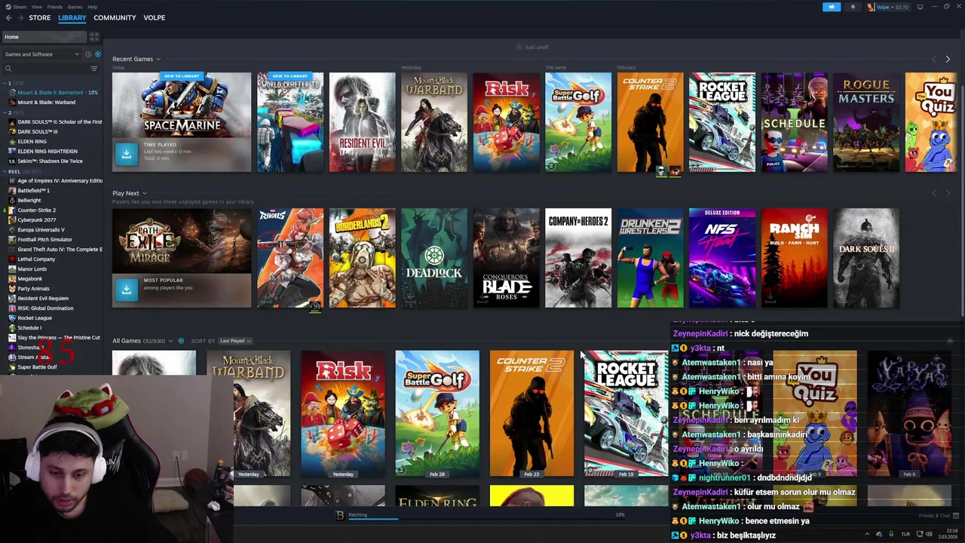The height and width of the screenshot is (543, 965).
Task: Open the Friends menu
Action: 55,7
